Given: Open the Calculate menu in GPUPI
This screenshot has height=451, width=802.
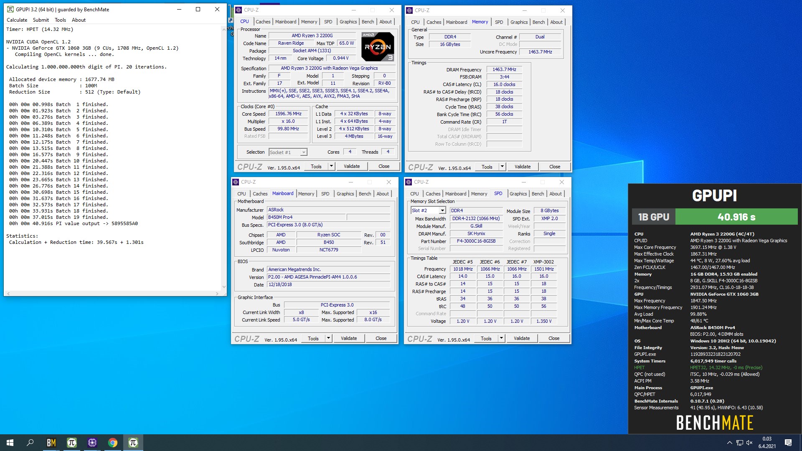Looking at the screenshot, I should 17,20.
